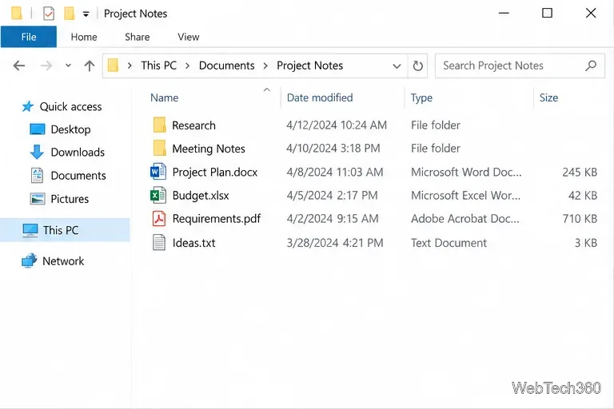This screenshot has width=614, height=409.
Task: Click the Network globe icon in sidebar
Action: (29, 260)
